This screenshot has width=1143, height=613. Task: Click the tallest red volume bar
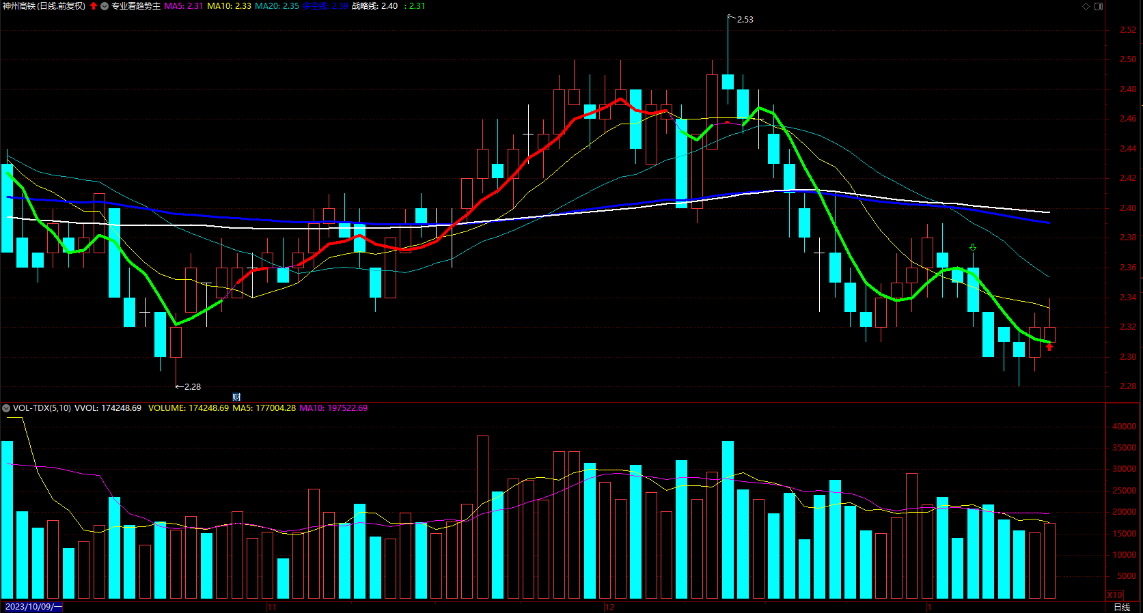482,517
